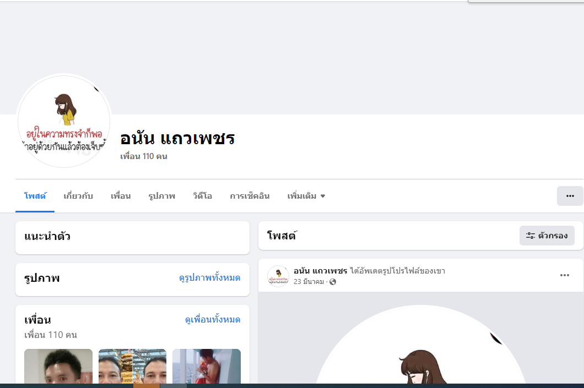Open the เพื่อน tab
The image size is (584, 388).
[121, 196]
